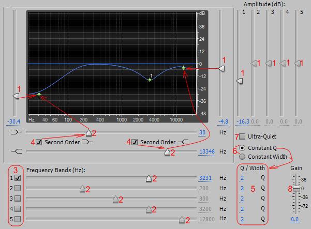
Task: Toggle low shelf Second Order checkbox
Action: [x=39, y=142]
